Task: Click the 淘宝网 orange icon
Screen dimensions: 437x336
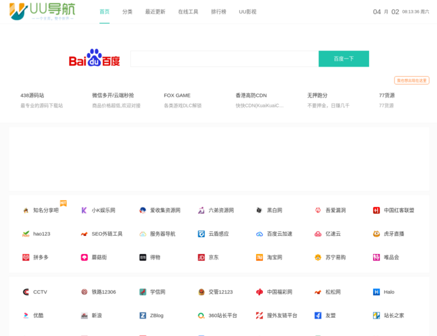Action: click(x=260, y=257)
